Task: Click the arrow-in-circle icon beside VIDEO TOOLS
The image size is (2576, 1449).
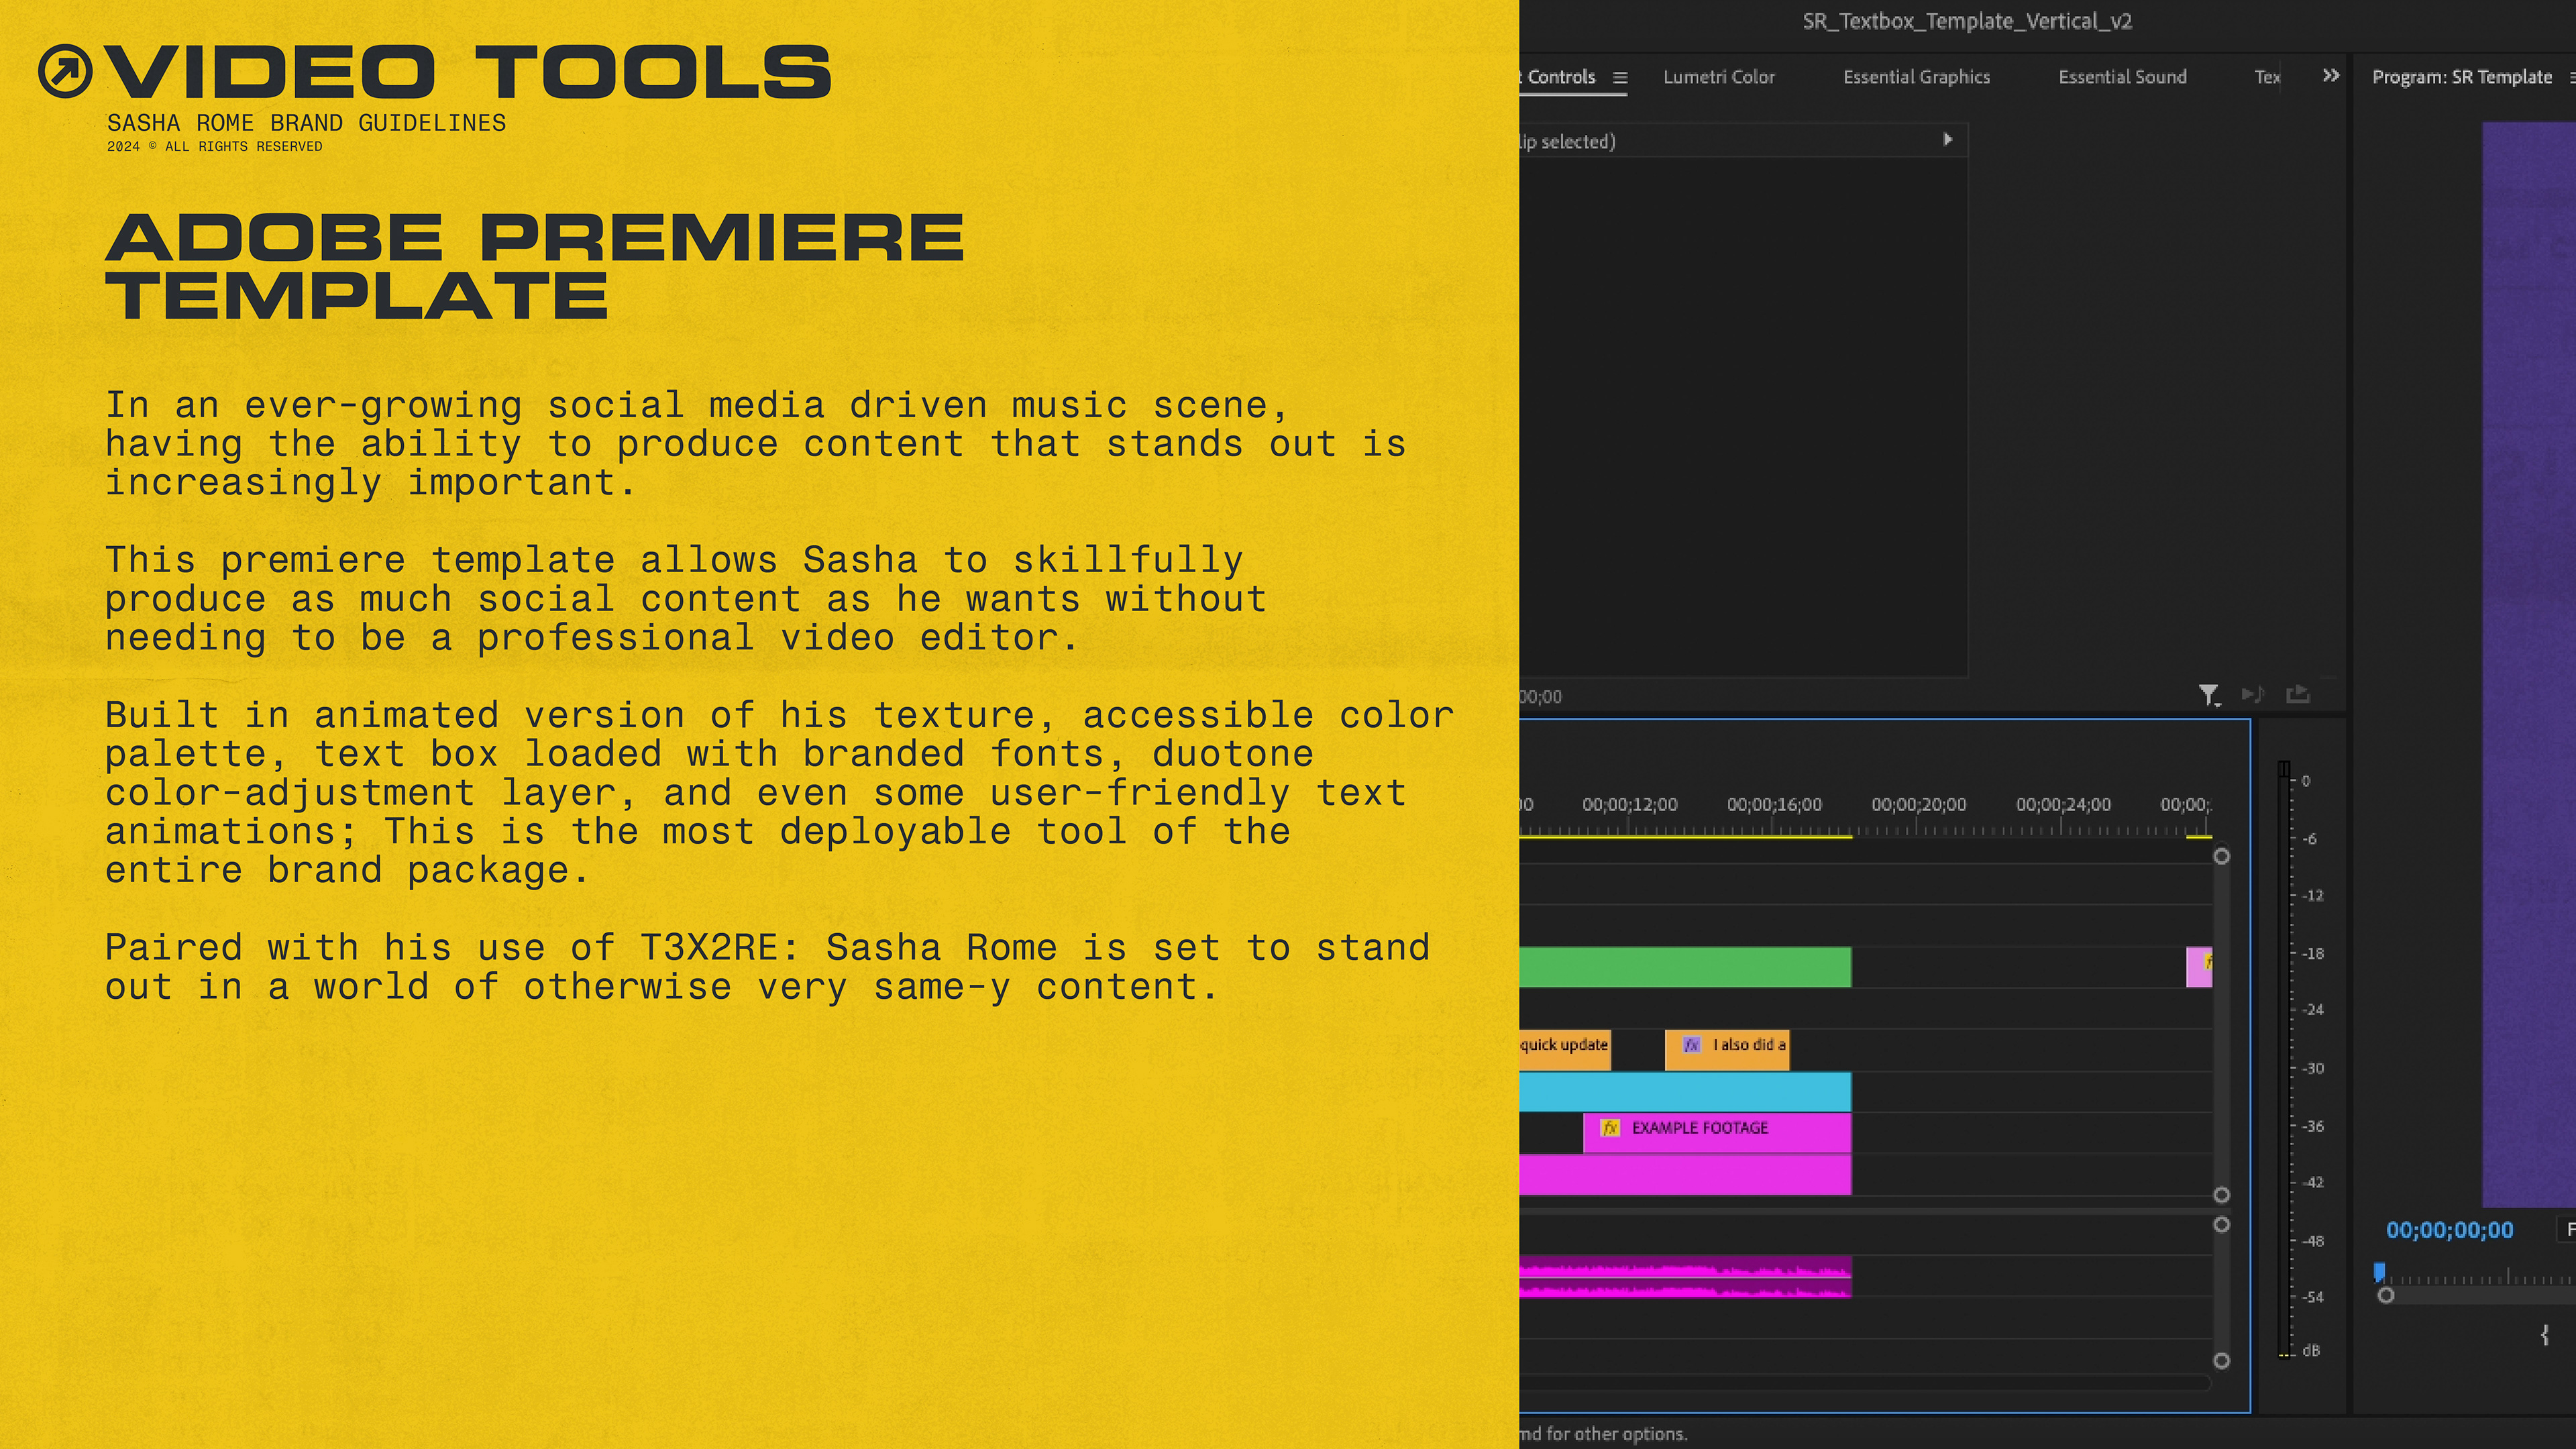Action: [x=65, y=71]
